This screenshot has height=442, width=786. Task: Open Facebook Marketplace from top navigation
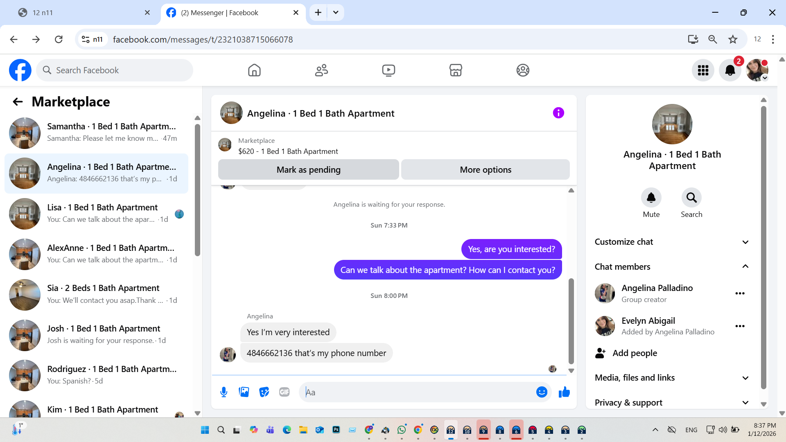pos(456,70)
